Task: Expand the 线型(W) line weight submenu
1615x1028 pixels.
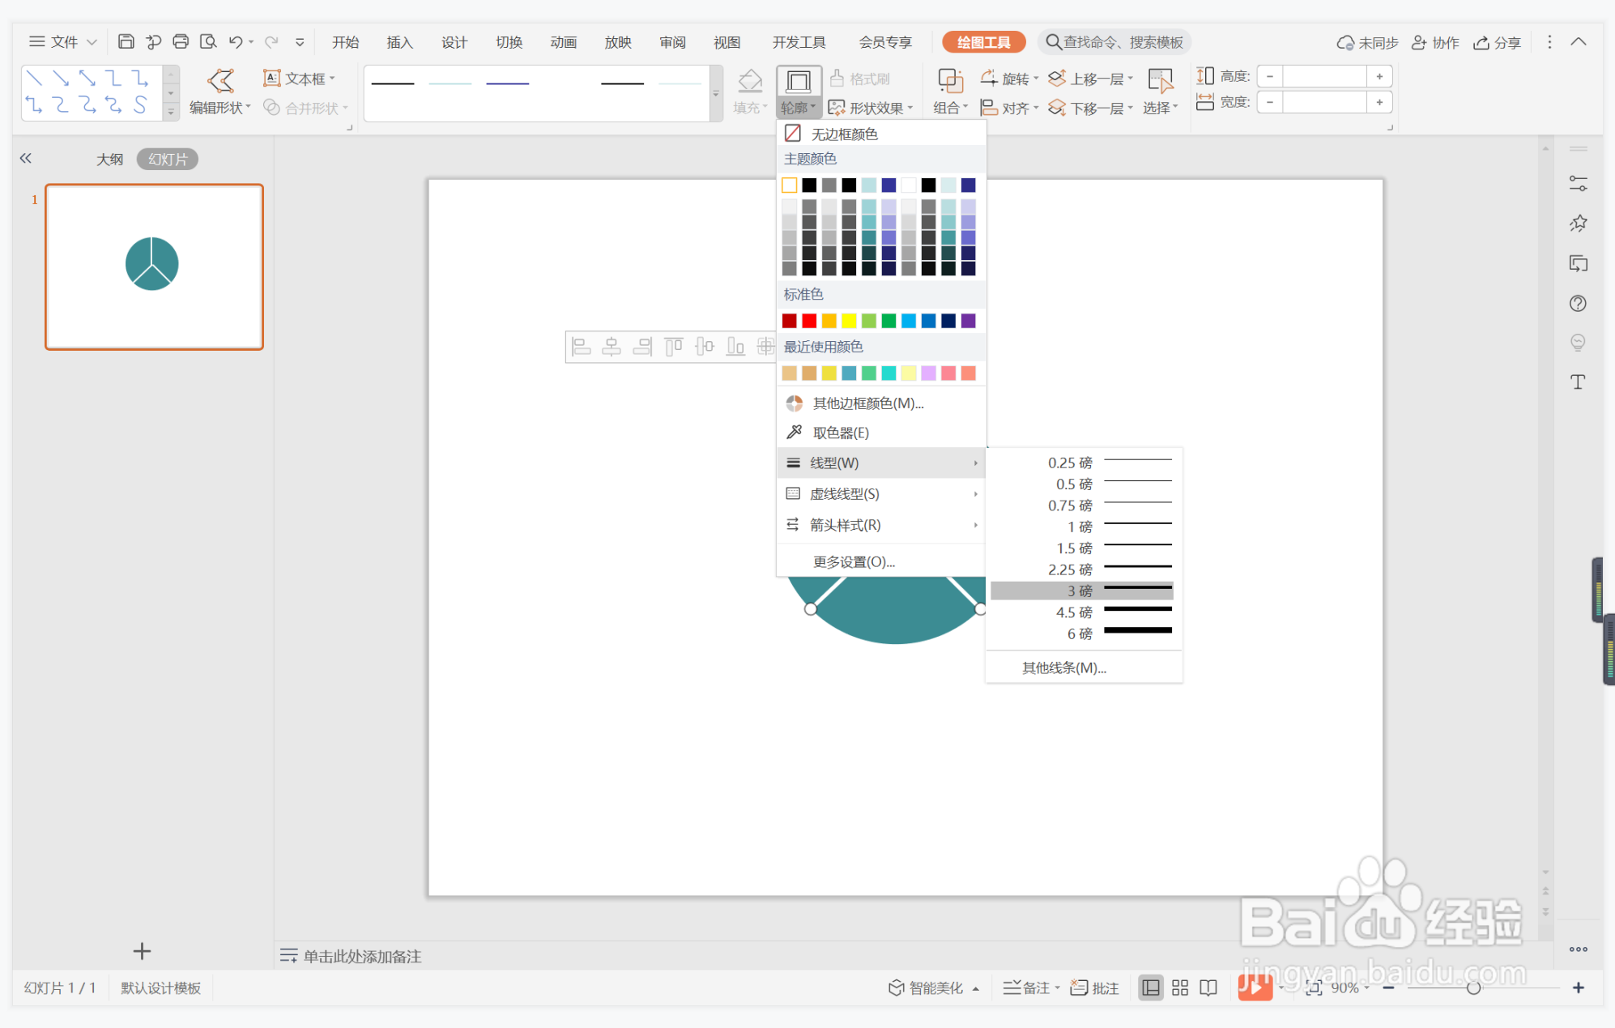Action: tap(881, 463)
